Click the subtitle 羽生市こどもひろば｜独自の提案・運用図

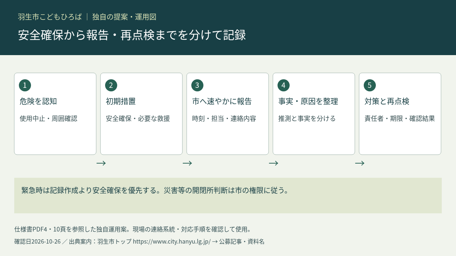[x=87, y=17]
